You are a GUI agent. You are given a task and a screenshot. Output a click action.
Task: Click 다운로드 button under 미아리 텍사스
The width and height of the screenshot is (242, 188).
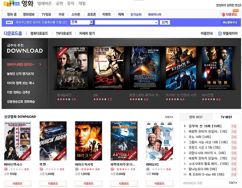tap(17, 184)
